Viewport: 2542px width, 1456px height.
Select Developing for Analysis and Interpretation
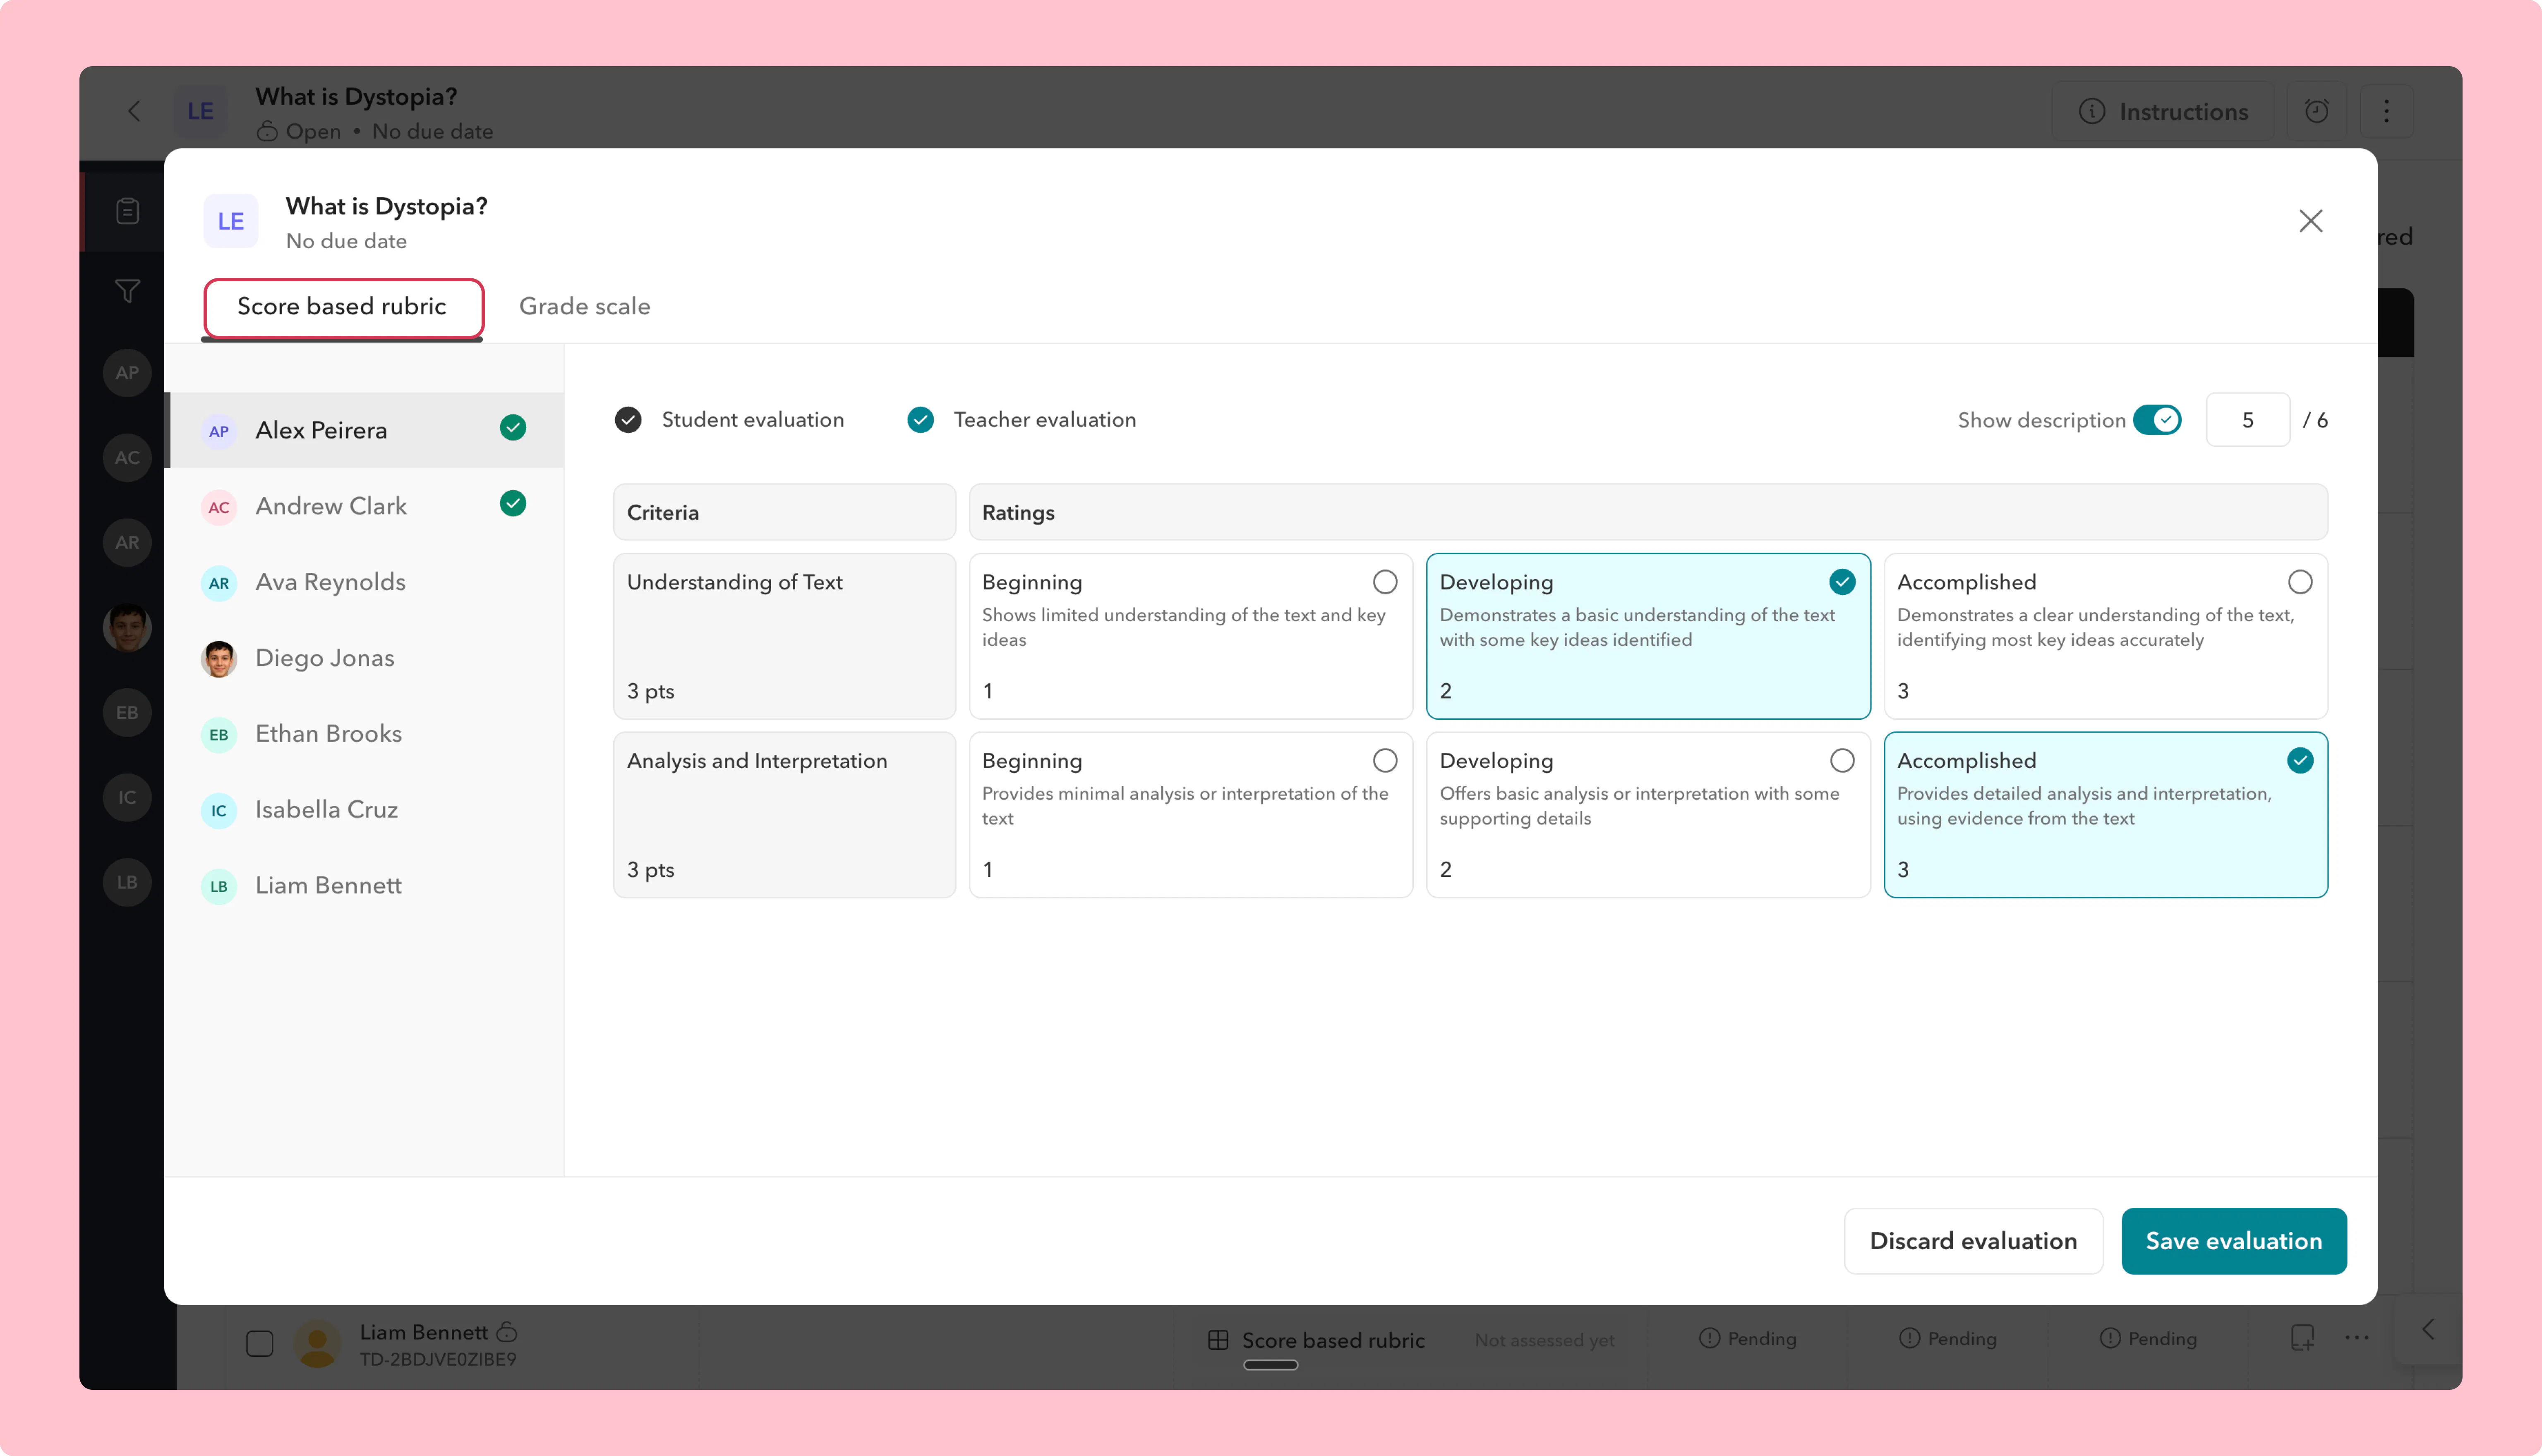pos(1648,815)
